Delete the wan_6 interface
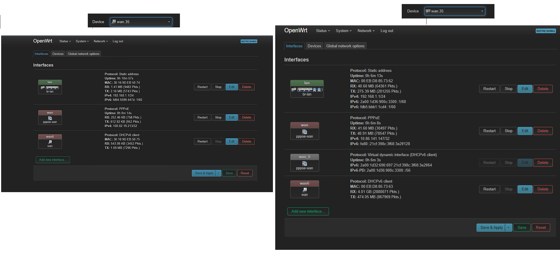Image resolution: width=560 pixels, height=253 pixels. click(x=543, y=163)
